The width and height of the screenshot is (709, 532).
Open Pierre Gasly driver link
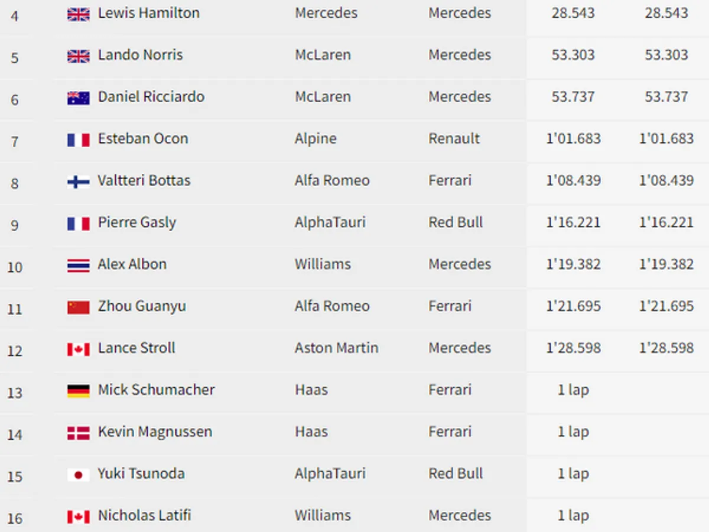point(137,223)
